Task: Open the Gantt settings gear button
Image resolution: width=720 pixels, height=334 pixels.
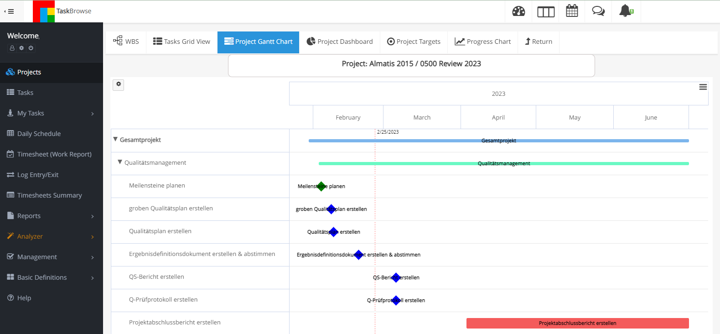Action: pos(119,84)
